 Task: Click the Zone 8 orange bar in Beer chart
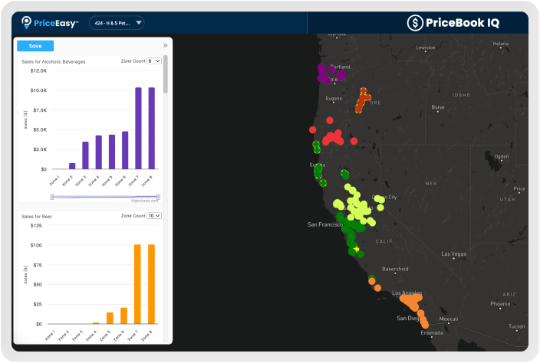pos(151,284)
